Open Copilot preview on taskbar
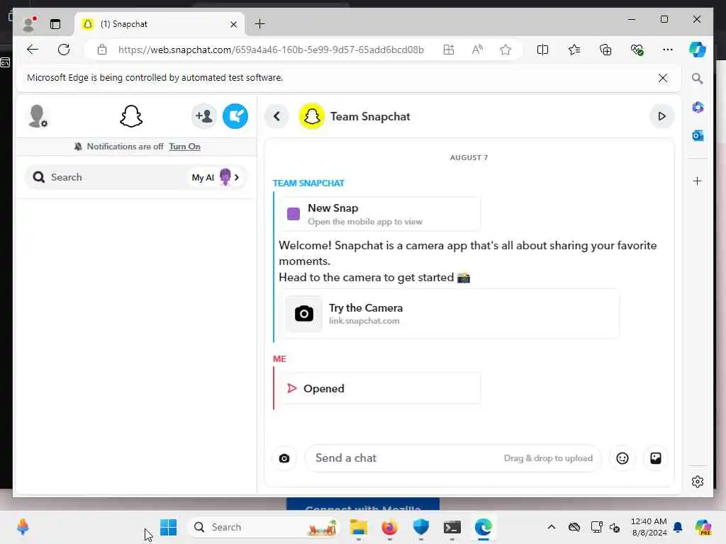The height and width of the screenshot is (544, 726). click(703, 527)
